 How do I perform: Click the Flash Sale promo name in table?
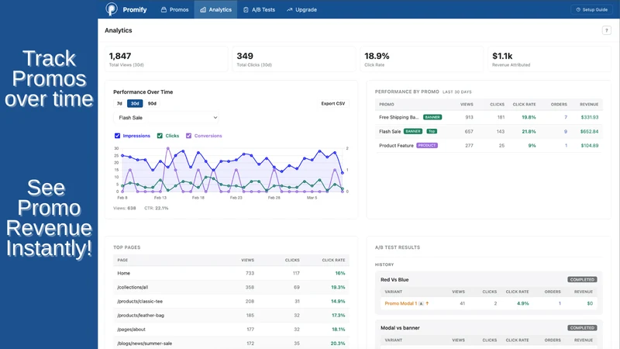390,131
